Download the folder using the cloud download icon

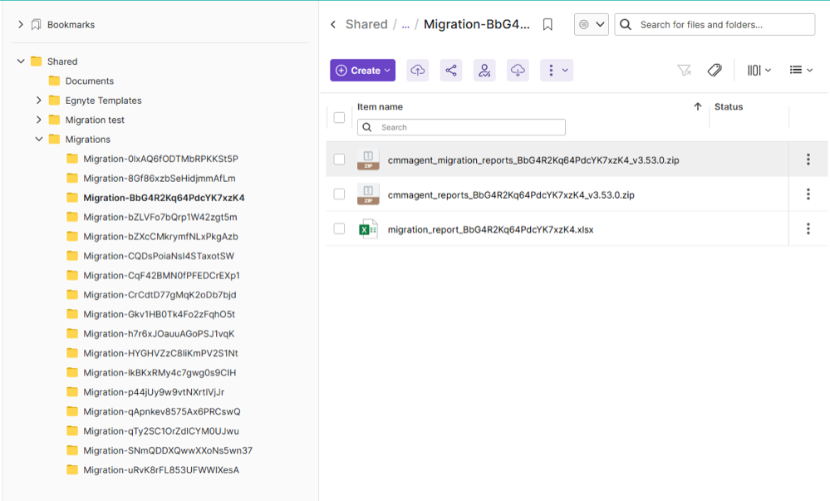click(x=517, y=70)
